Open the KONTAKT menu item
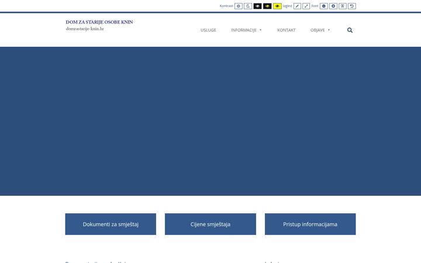The height and width of the screenshot is (263, 421). point(286,30)
